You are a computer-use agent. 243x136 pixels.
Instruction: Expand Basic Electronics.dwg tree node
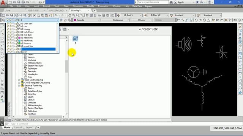(19, 80)
